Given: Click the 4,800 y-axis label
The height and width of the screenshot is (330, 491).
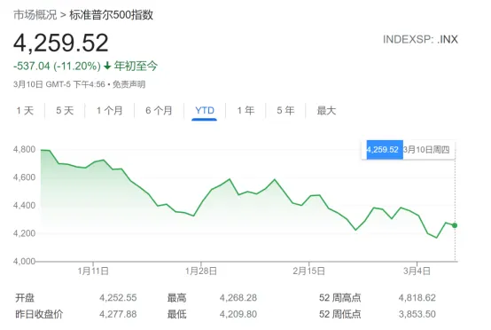Looking at the screenshot, I should [x=25, y=149].
